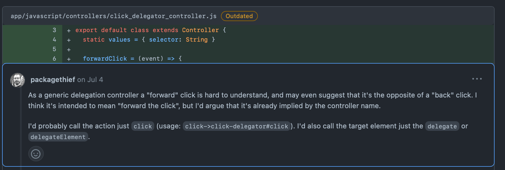This screenshot has height=170, width=505.
Task: Click the "delegateElement" code snippet
Action: pos(58,137)
